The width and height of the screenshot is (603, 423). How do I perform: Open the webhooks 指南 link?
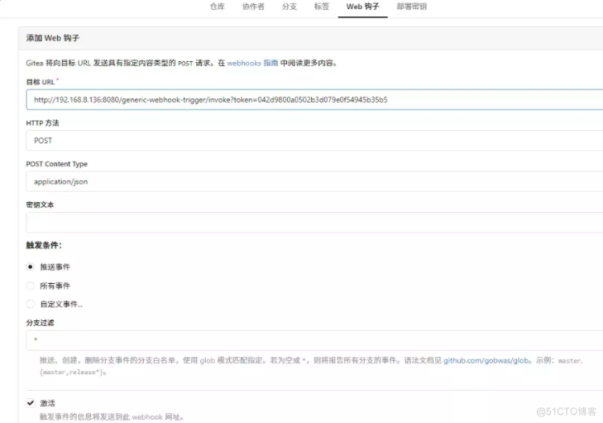[x=252, y=63]
